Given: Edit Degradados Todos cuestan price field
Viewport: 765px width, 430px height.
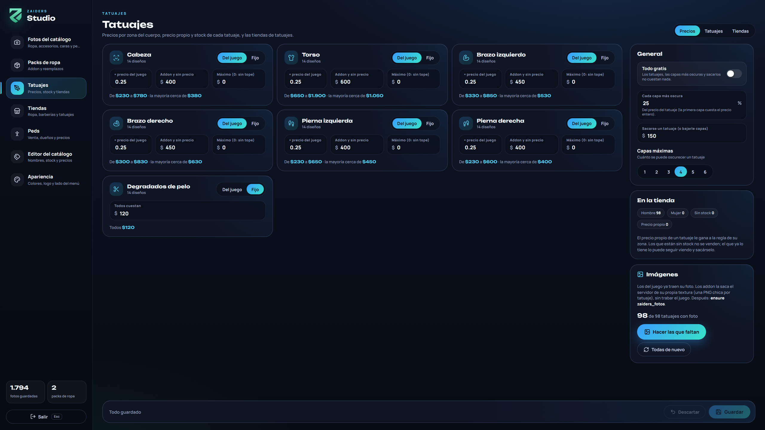Looking at the screenshot, I should (x=187, y=210).
